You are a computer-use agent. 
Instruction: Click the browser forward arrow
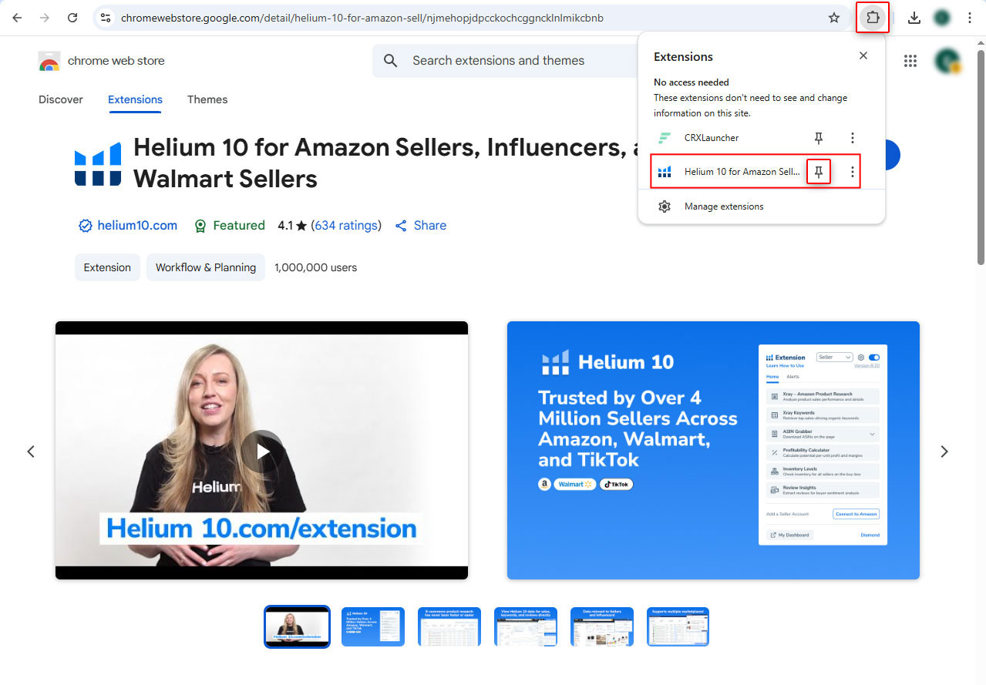pos(45,18)
